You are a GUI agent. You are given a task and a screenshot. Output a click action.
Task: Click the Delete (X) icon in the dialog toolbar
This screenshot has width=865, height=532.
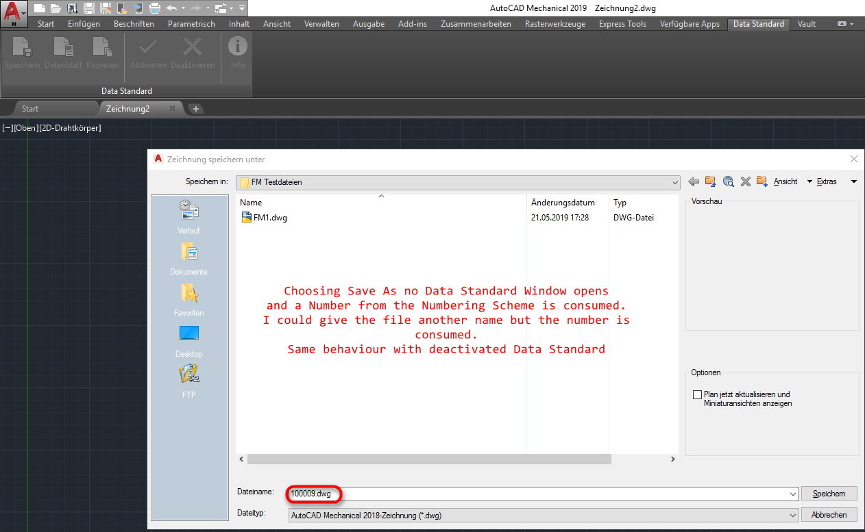click(745, 181)
